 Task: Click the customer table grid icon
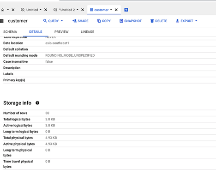[x=2, y=21]
